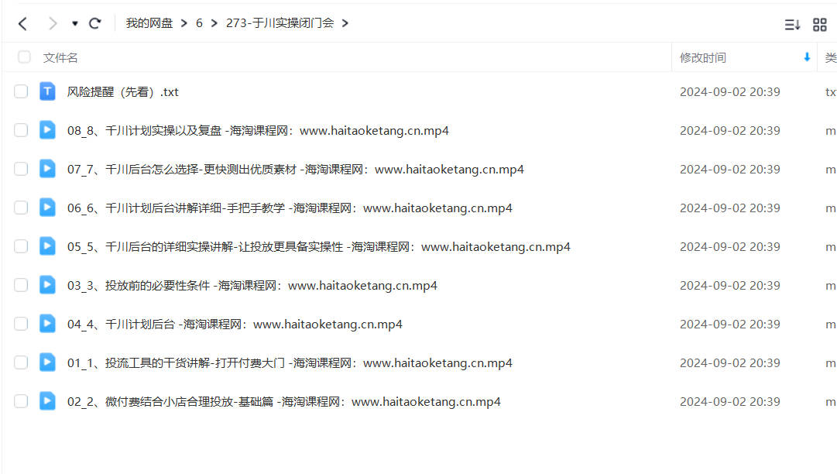The image size is (837, 474).
Task: Click the video icon of 01_1 file
Action: [47, 362]
